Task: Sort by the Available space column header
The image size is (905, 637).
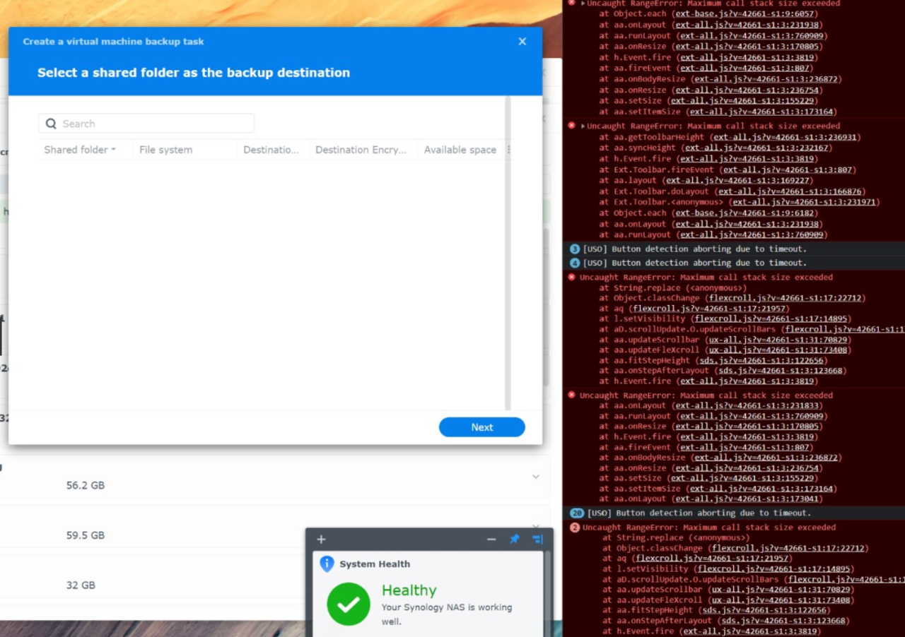Action: point(460,150)
